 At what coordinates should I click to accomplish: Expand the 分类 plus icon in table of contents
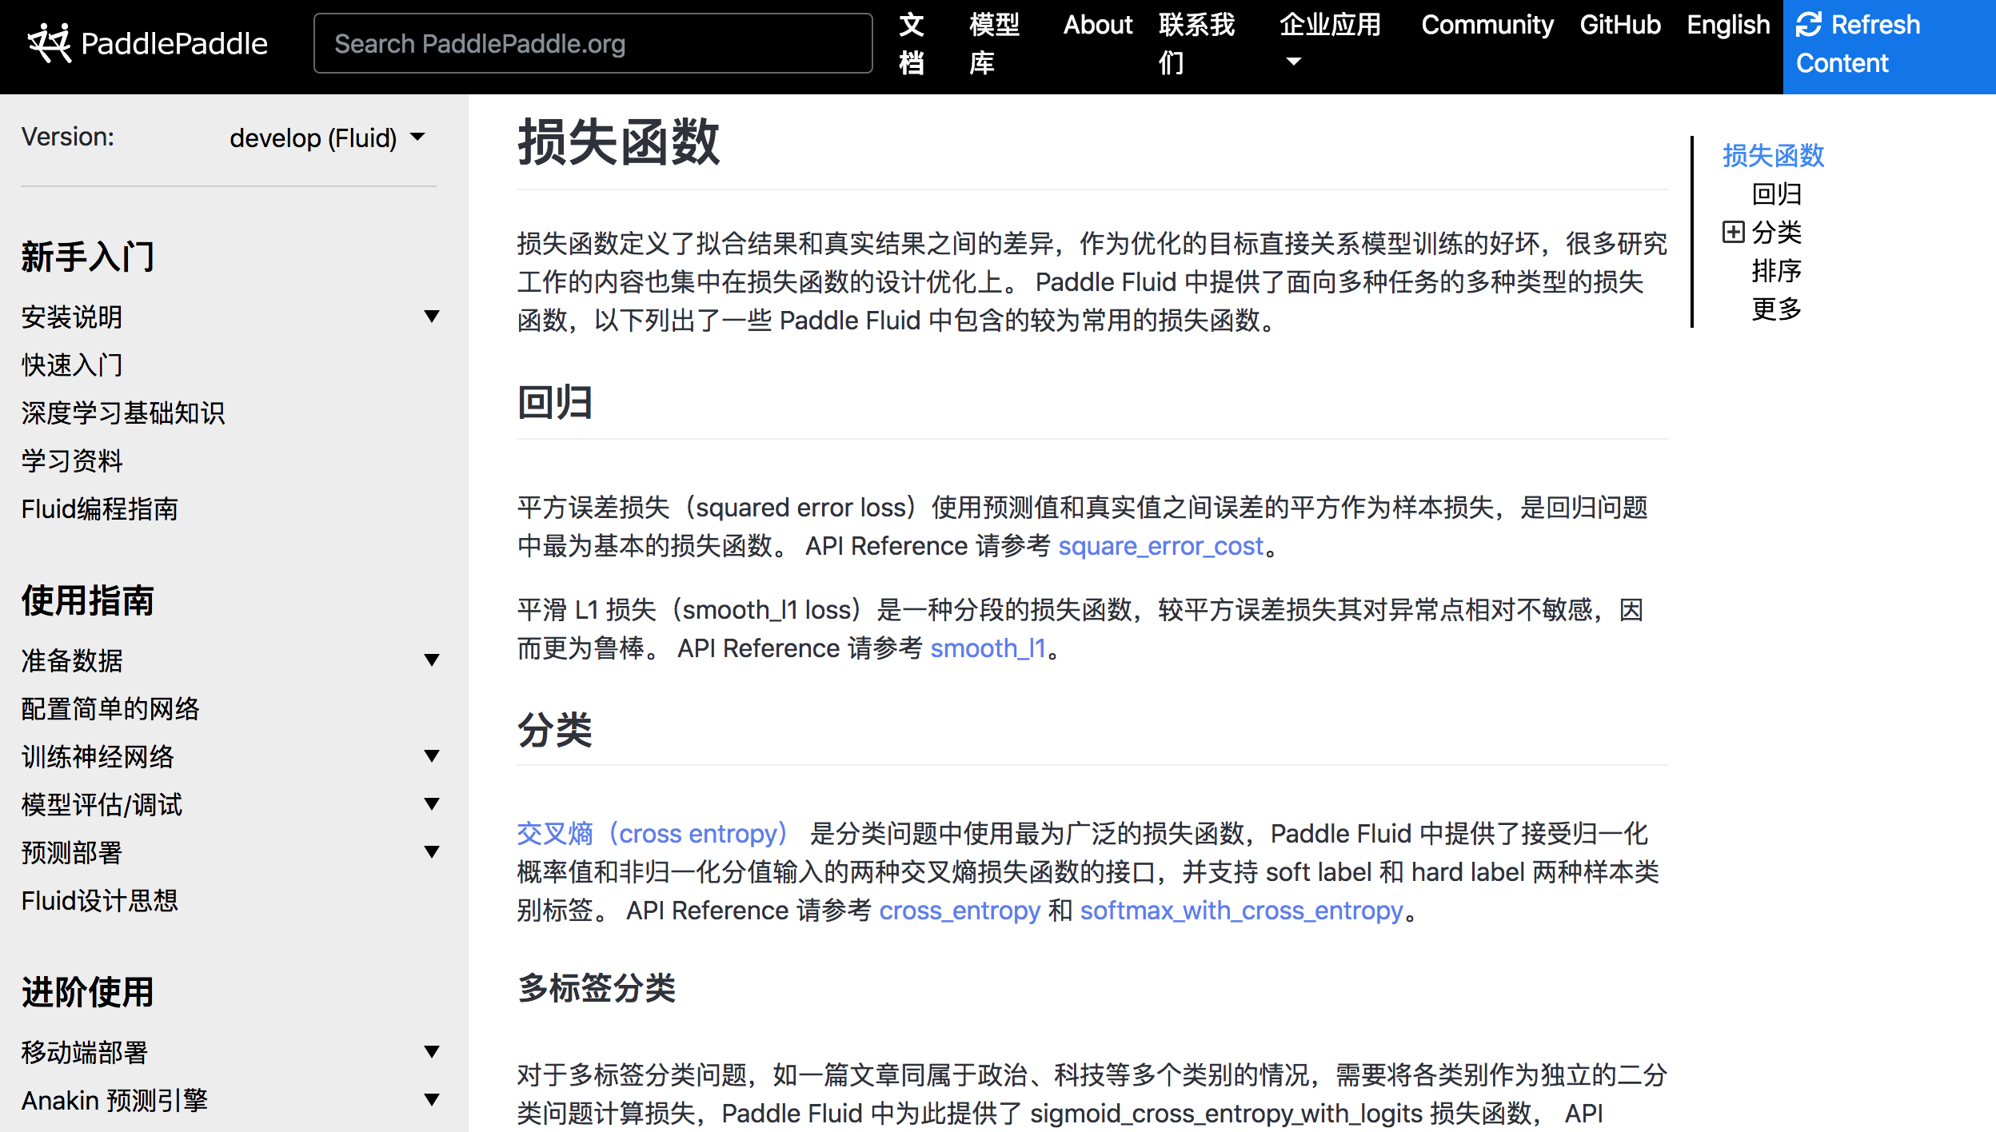coord(1733,233)
